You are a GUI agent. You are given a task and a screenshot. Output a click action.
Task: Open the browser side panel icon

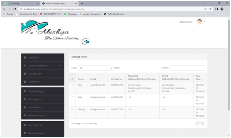coord(217,9)
